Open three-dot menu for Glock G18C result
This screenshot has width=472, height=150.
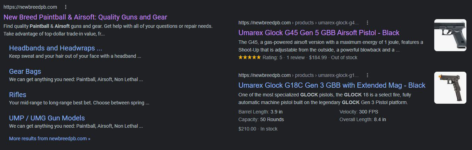[x=367, y=75]
